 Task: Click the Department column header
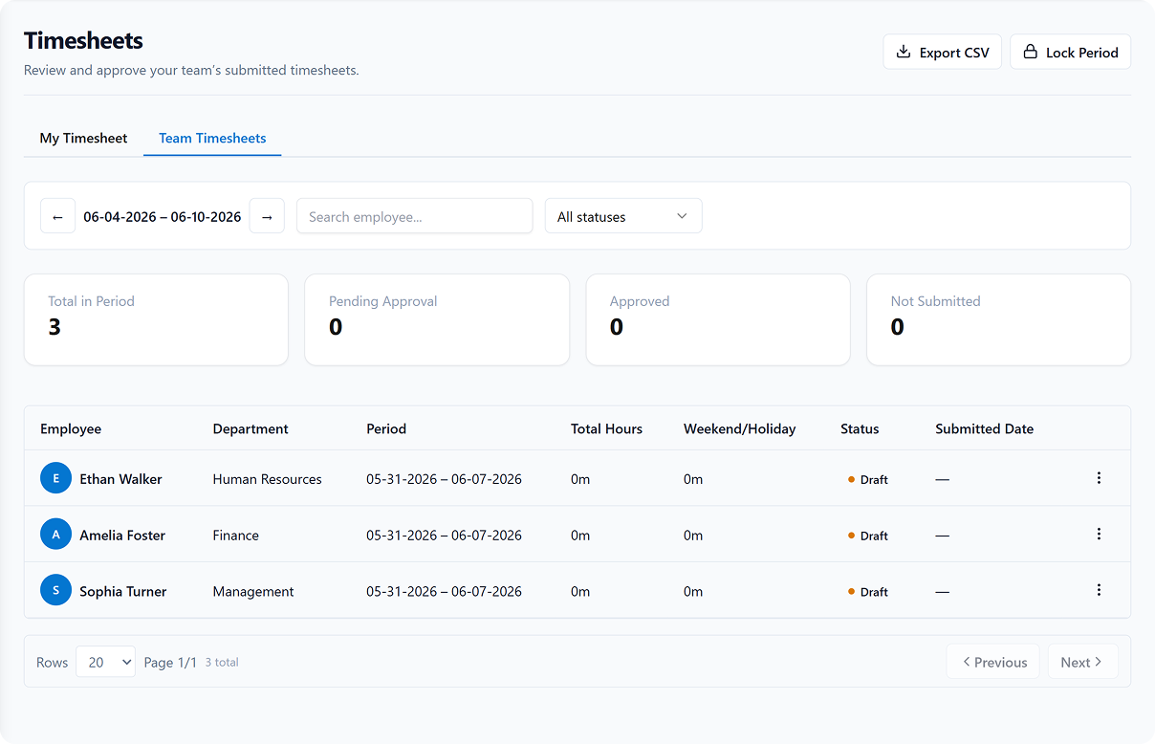click(251, 428)
